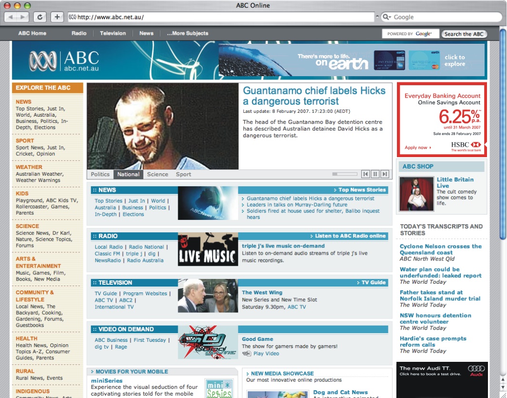This screenshot has height=398, width=507.
Task: Open ...More Subjects in top navigation
Action: coord(188,33)
